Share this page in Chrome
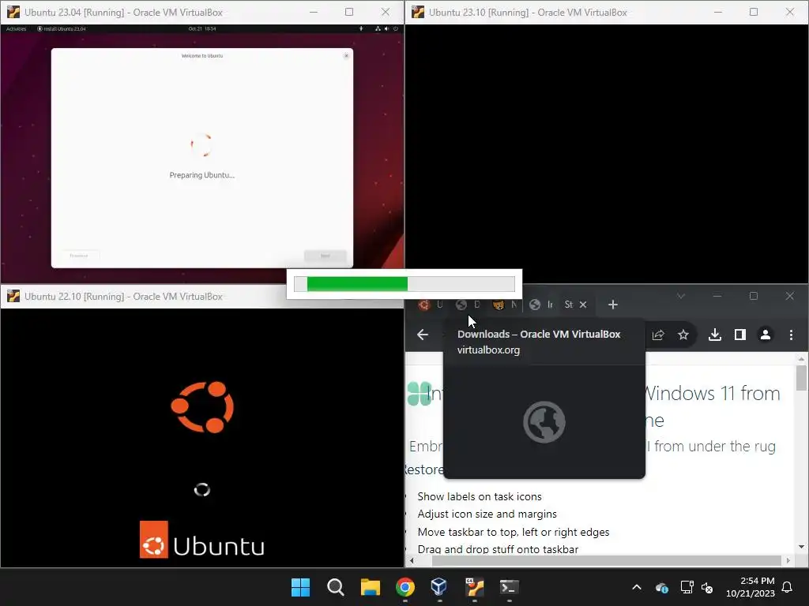Viewport: 809px width, 606px height. pyautogui.click(x=658, y=335)
